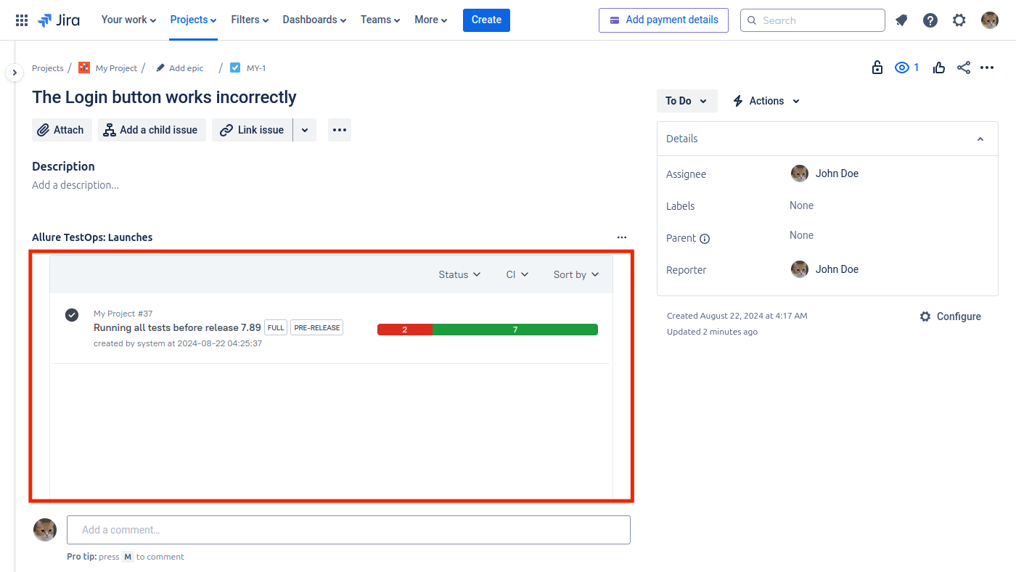Open the profile avatar in the top bar
This screenshot has height=572, width=1016.
point(990,20)
